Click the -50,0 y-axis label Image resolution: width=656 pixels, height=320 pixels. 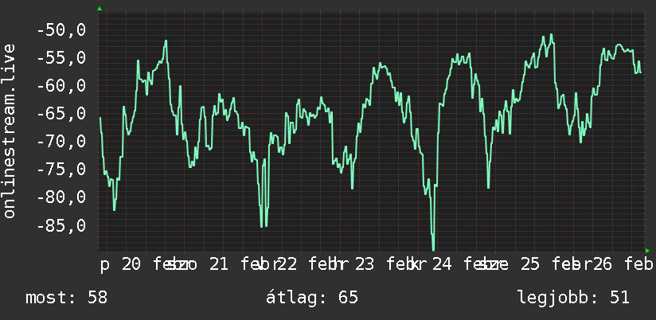[x=61, y=30]
